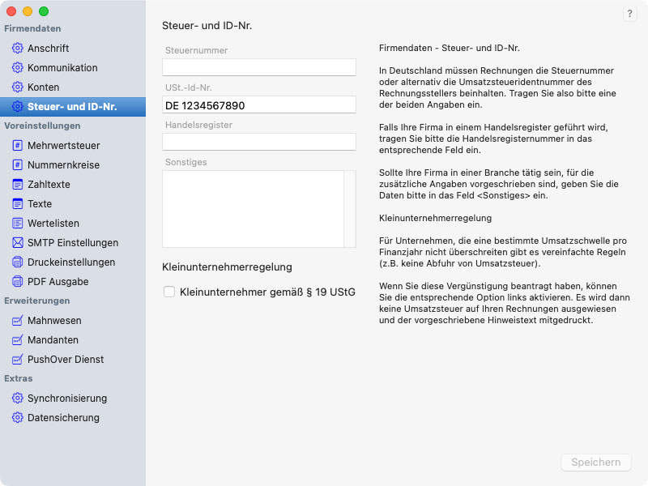The height and width of the screenshot is (486, 648).
Task: Open help with the question mark button
Action: 629,15
